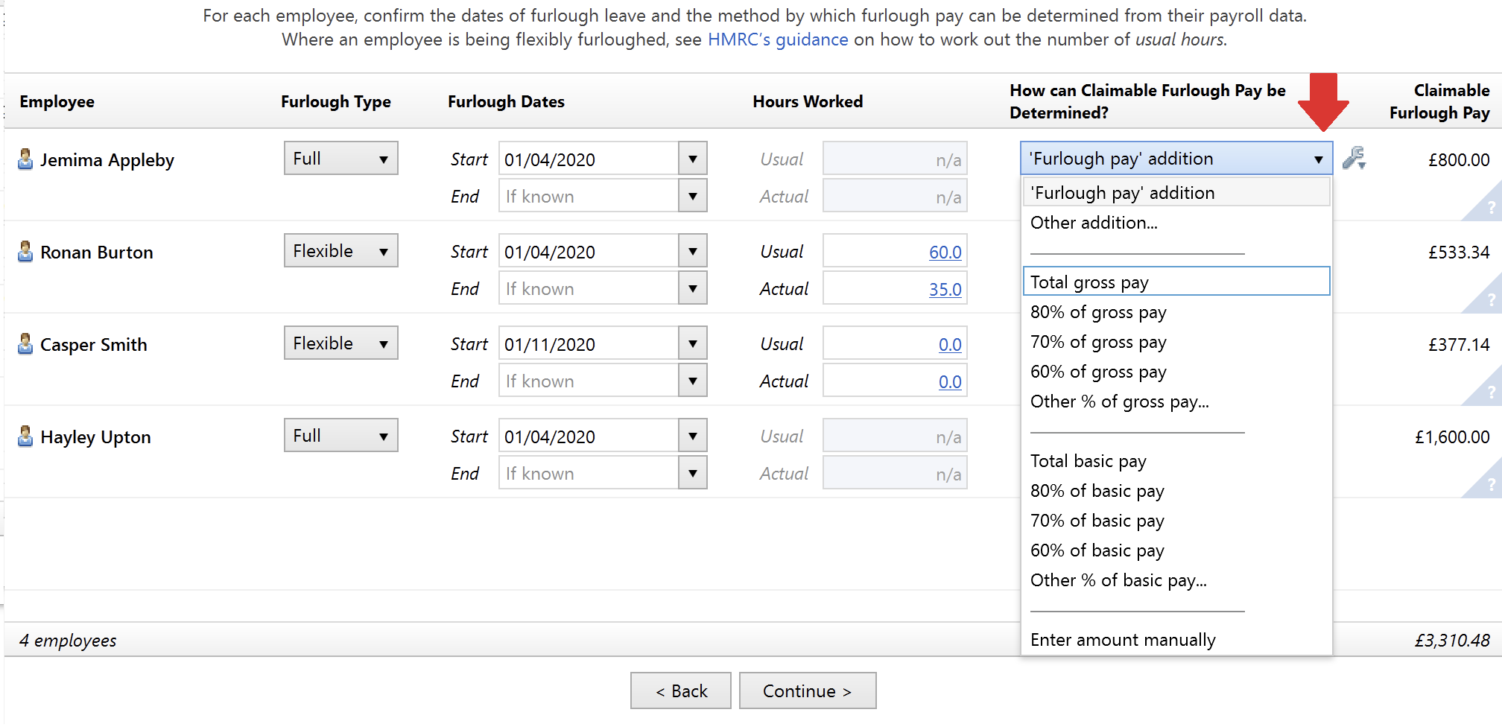Click Casper Smith's £377.14 claimable amount

(1459, 344)
